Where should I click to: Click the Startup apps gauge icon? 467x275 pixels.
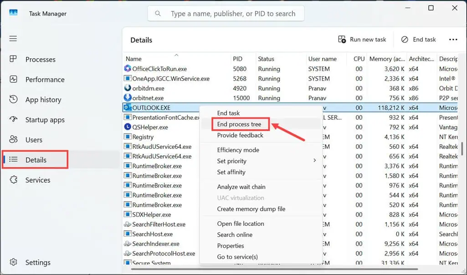(13, 119)
